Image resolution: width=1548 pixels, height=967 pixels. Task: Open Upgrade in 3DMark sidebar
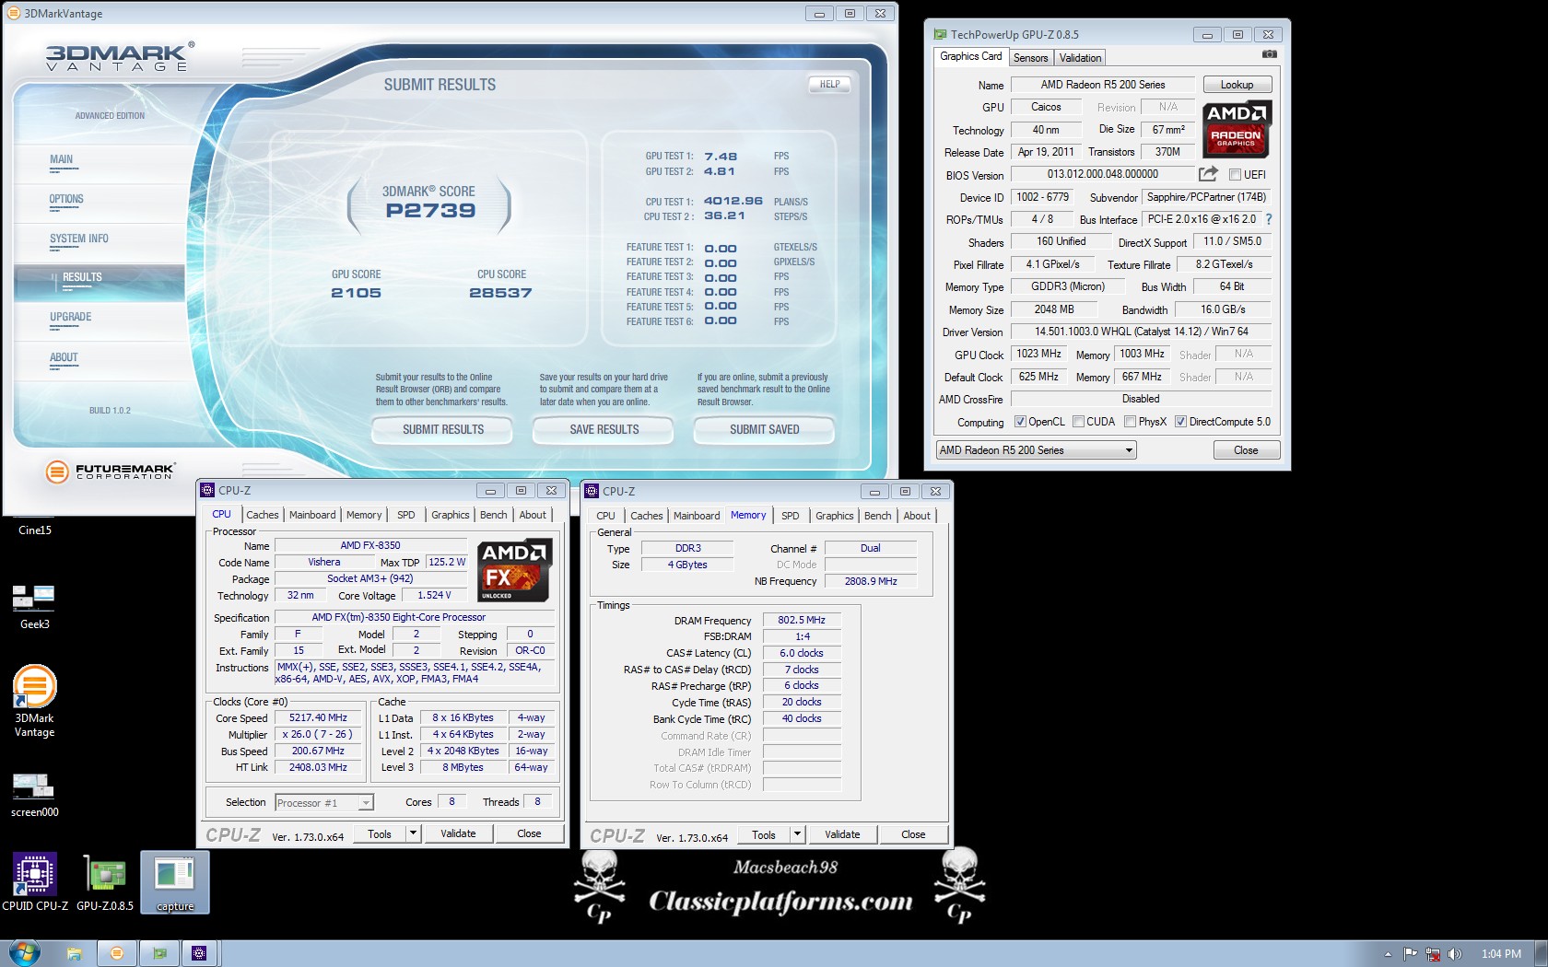(x=71, y=317)
